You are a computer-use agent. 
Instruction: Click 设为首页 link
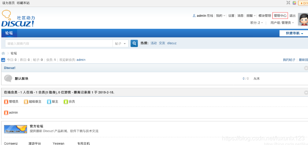[x=9, y=3]
